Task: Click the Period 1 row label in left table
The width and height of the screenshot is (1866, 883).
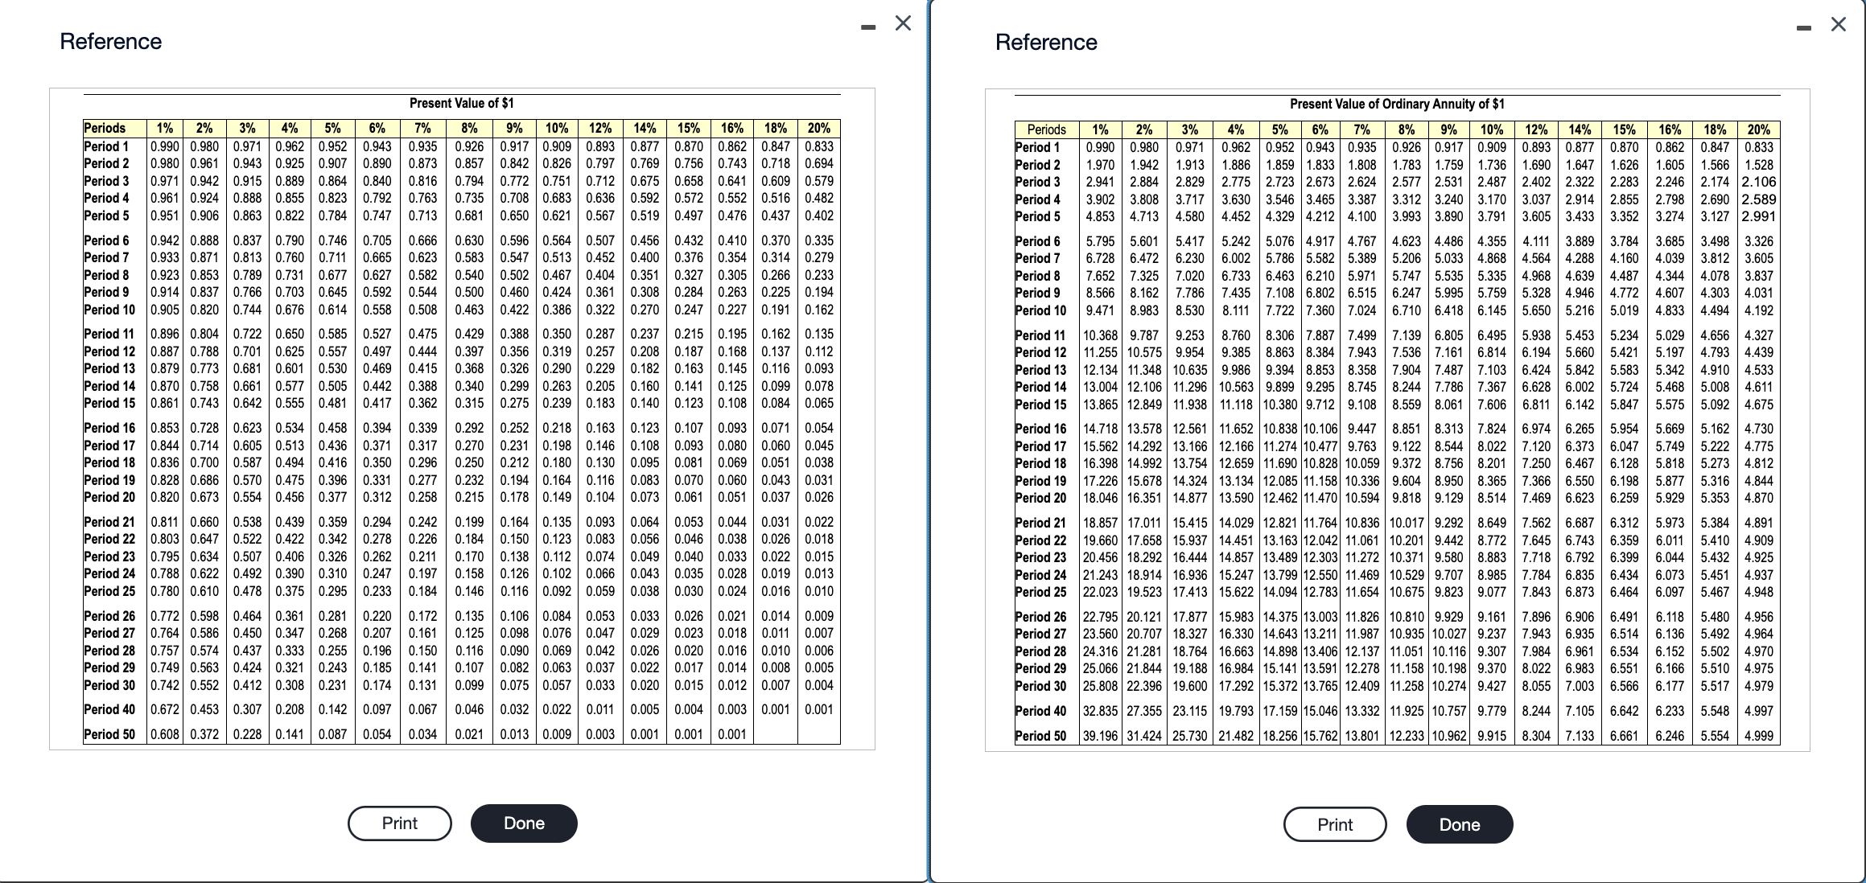Action: click(x=105, y=146)
